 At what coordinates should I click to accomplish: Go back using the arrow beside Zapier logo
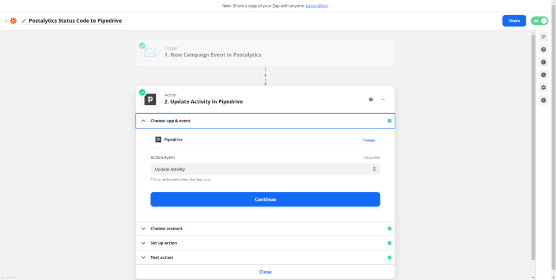click(6, 21)
